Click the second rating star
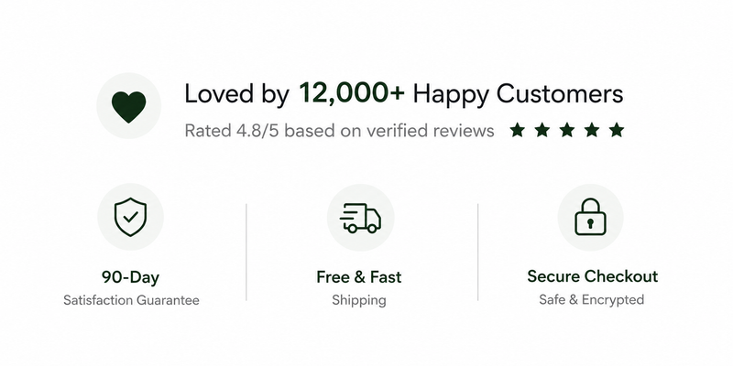 coord(542,130)
